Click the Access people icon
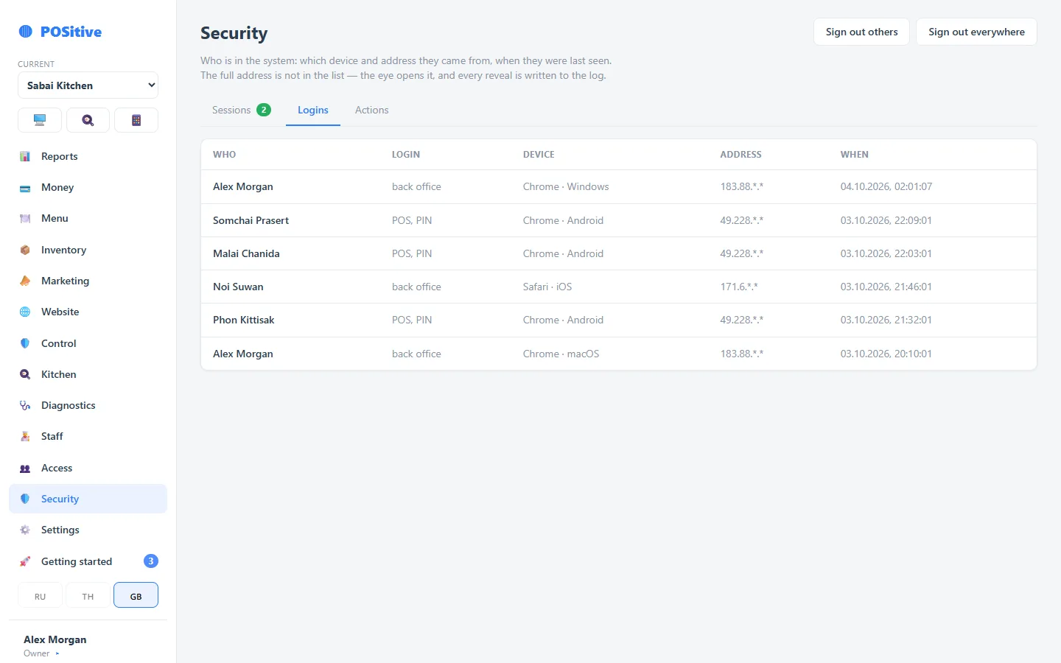1061x663 pixels. 25,468
